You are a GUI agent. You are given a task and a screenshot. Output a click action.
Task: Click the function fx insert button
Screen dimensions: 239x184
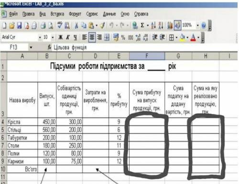[x=49, y=47]
